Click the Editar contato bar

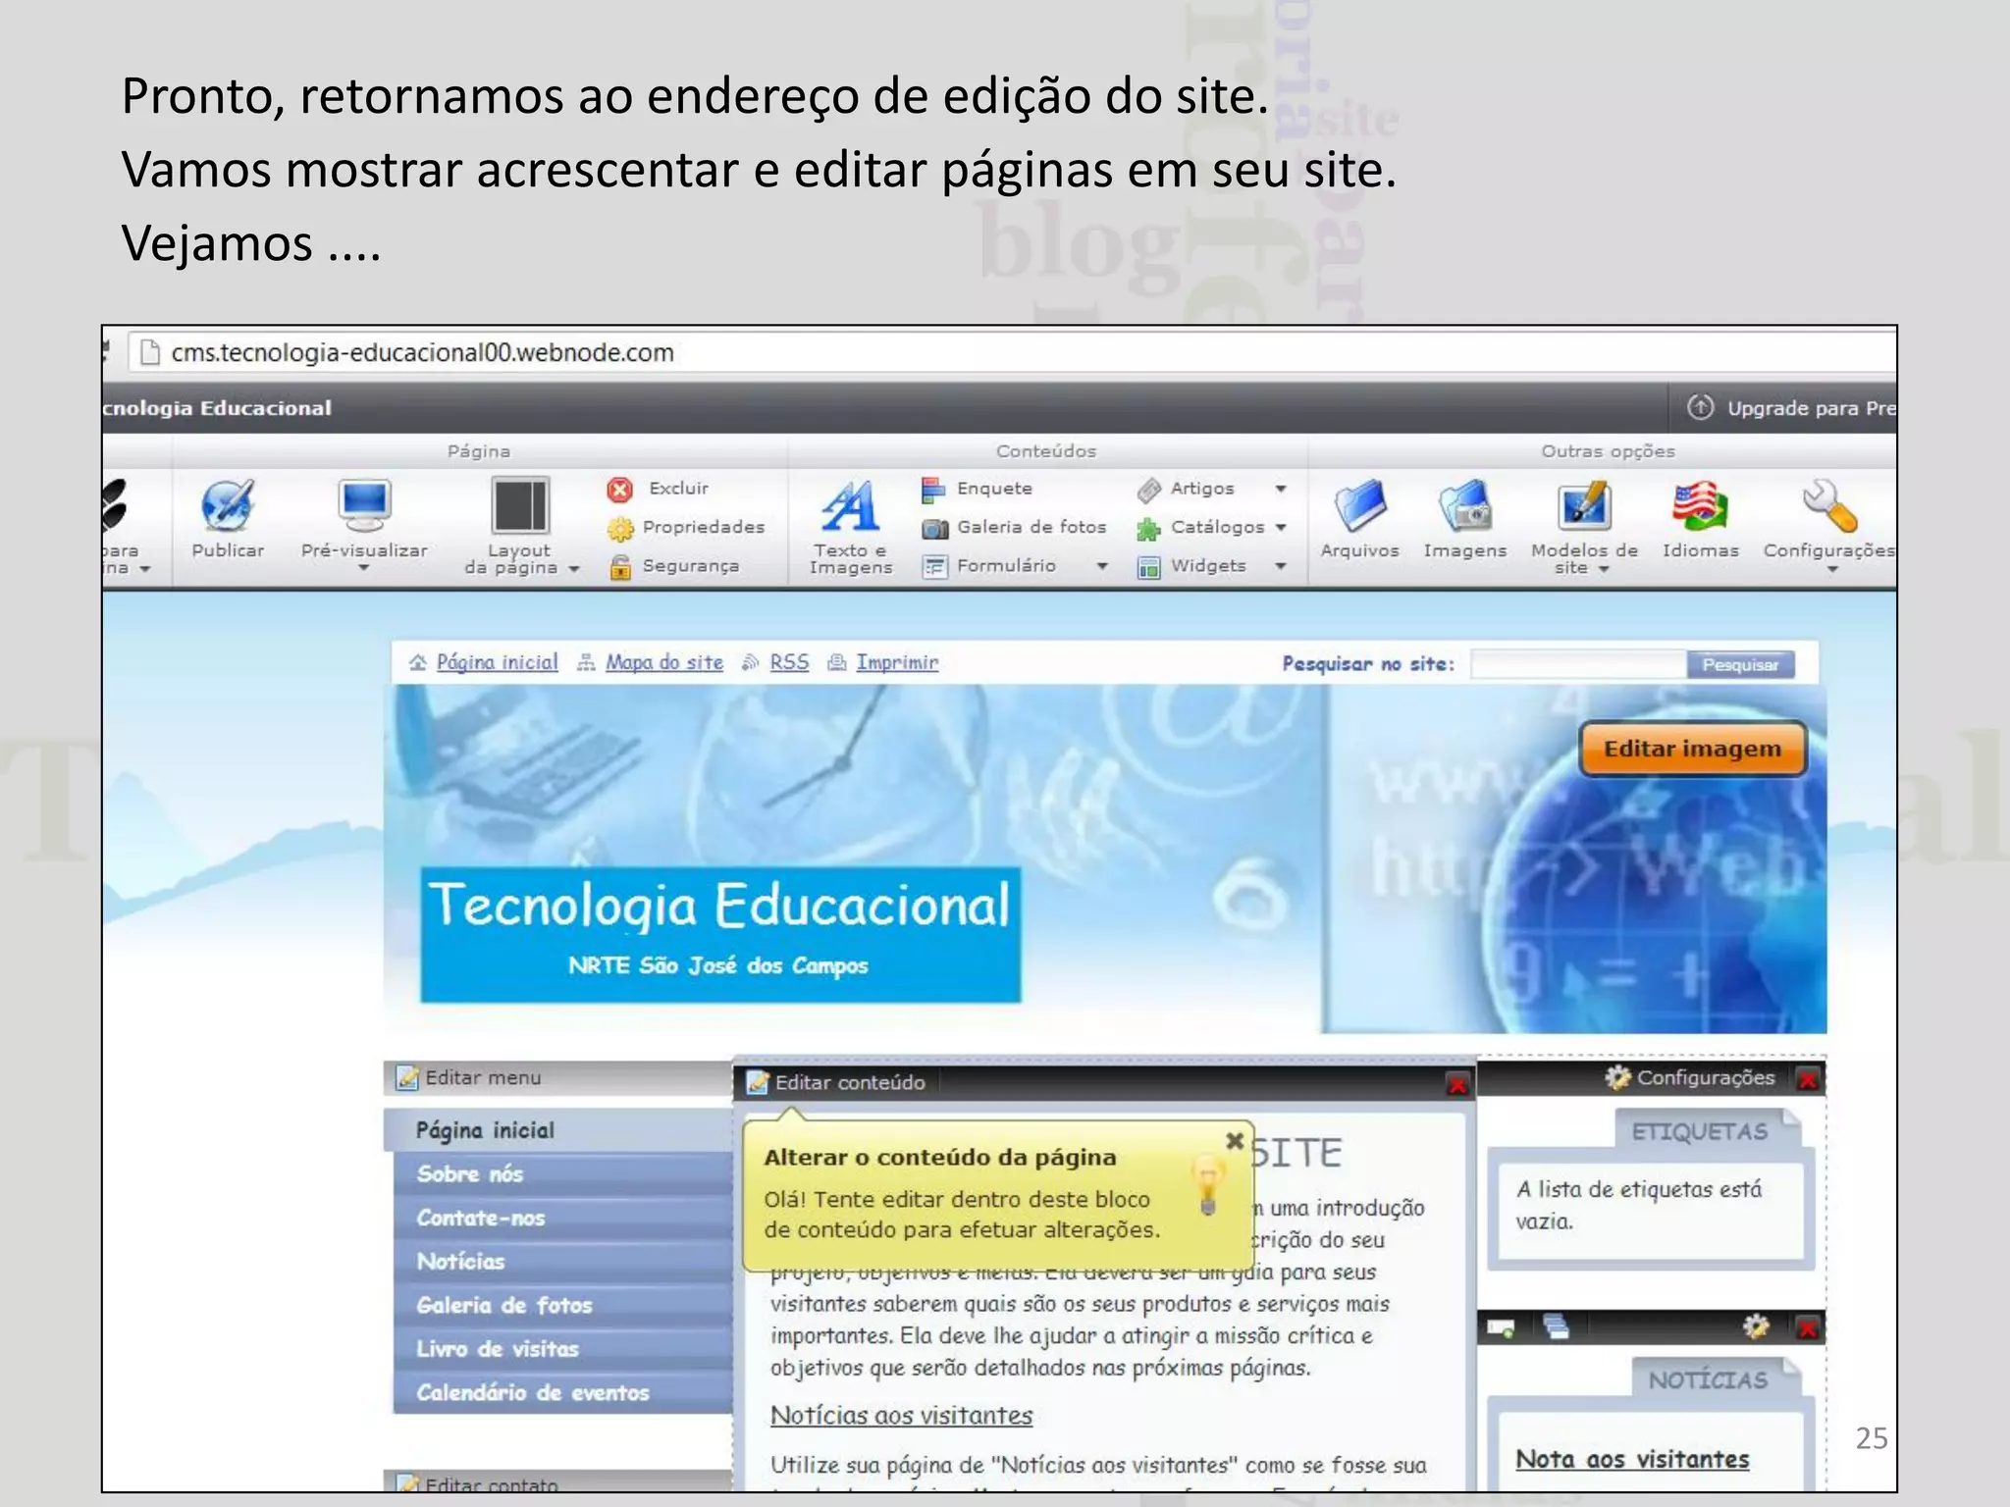tap(557, 1482)
